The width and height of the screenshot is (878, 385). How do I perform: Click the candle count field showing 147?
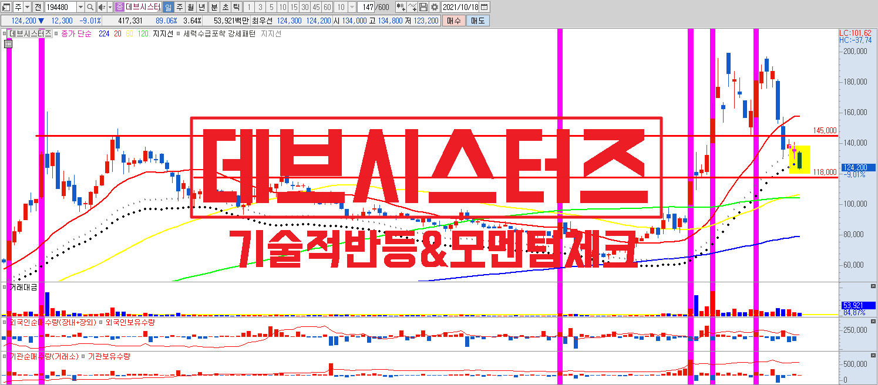pyautogui.click(x=366, y=7)
